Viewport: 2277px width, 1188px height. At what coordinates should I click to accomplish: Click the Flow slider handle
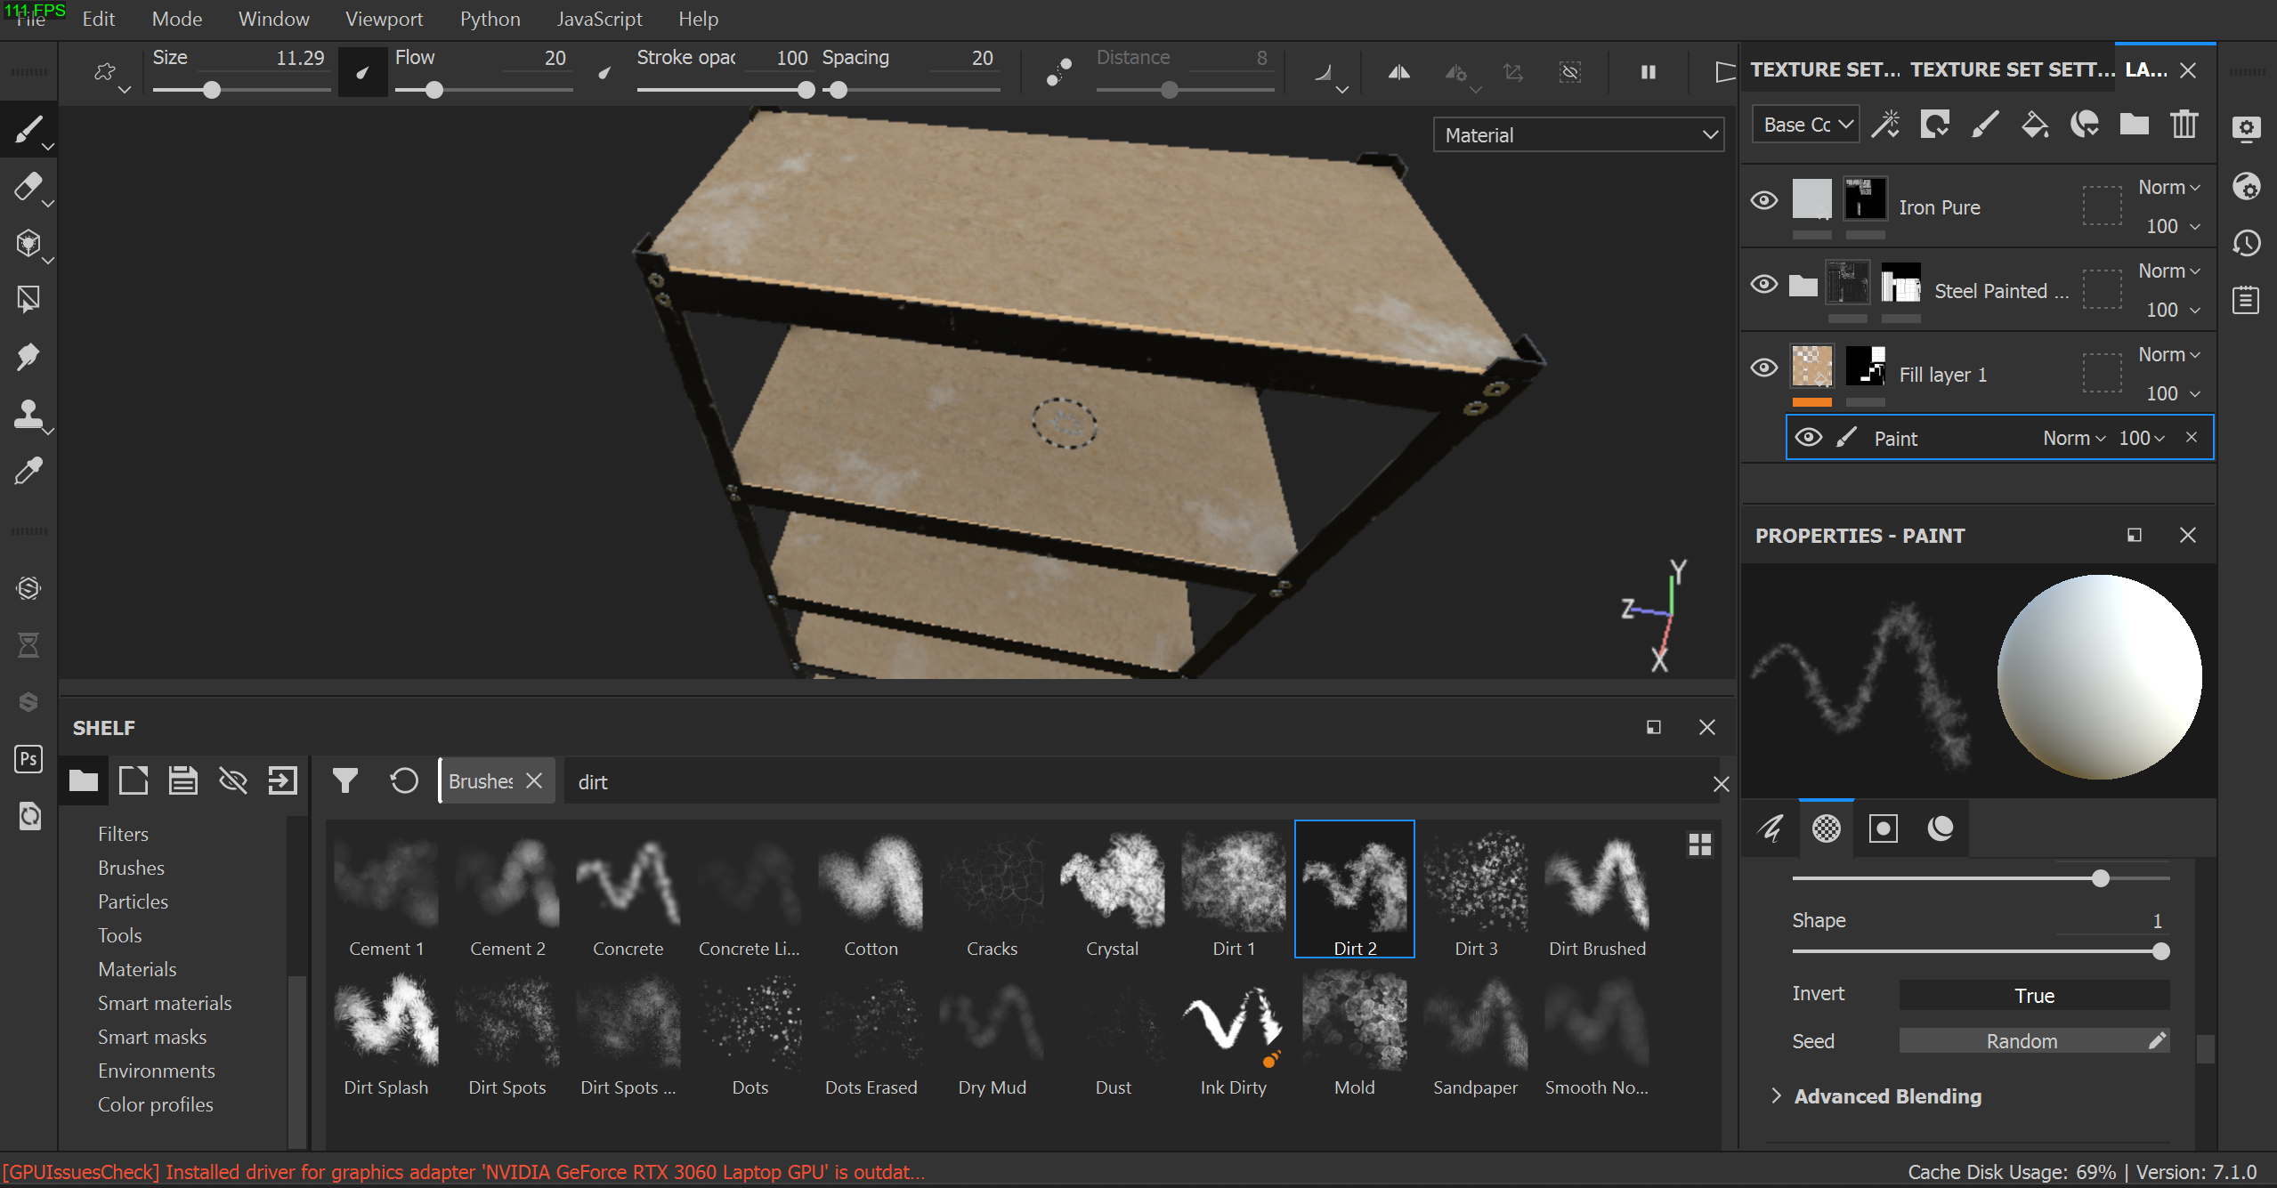pos(434,90)
